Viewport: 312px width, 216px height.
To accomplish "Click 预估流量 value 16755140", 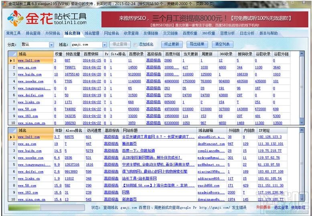I will (x=72, y=75).
